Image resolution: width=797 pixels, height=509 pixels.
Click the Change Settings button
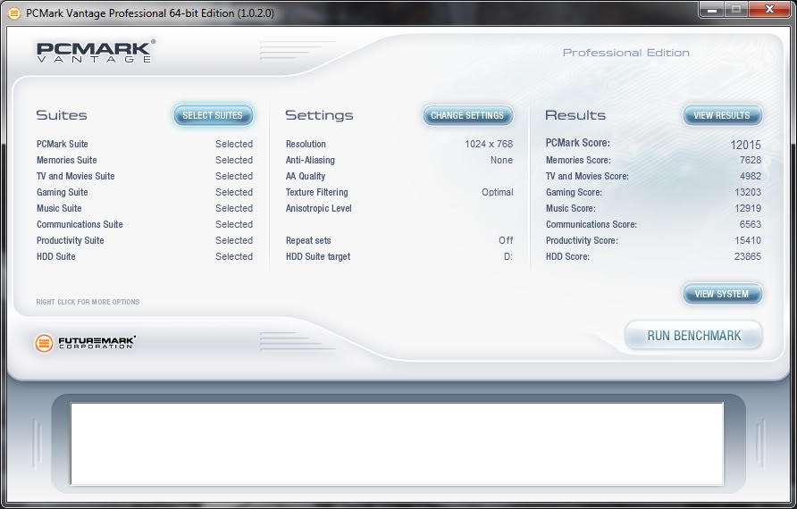pos(467,115)
